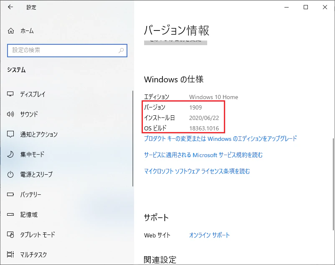Maximize the Settings window
The height and width of the screenshot is (265, 335).
point(306,7)
